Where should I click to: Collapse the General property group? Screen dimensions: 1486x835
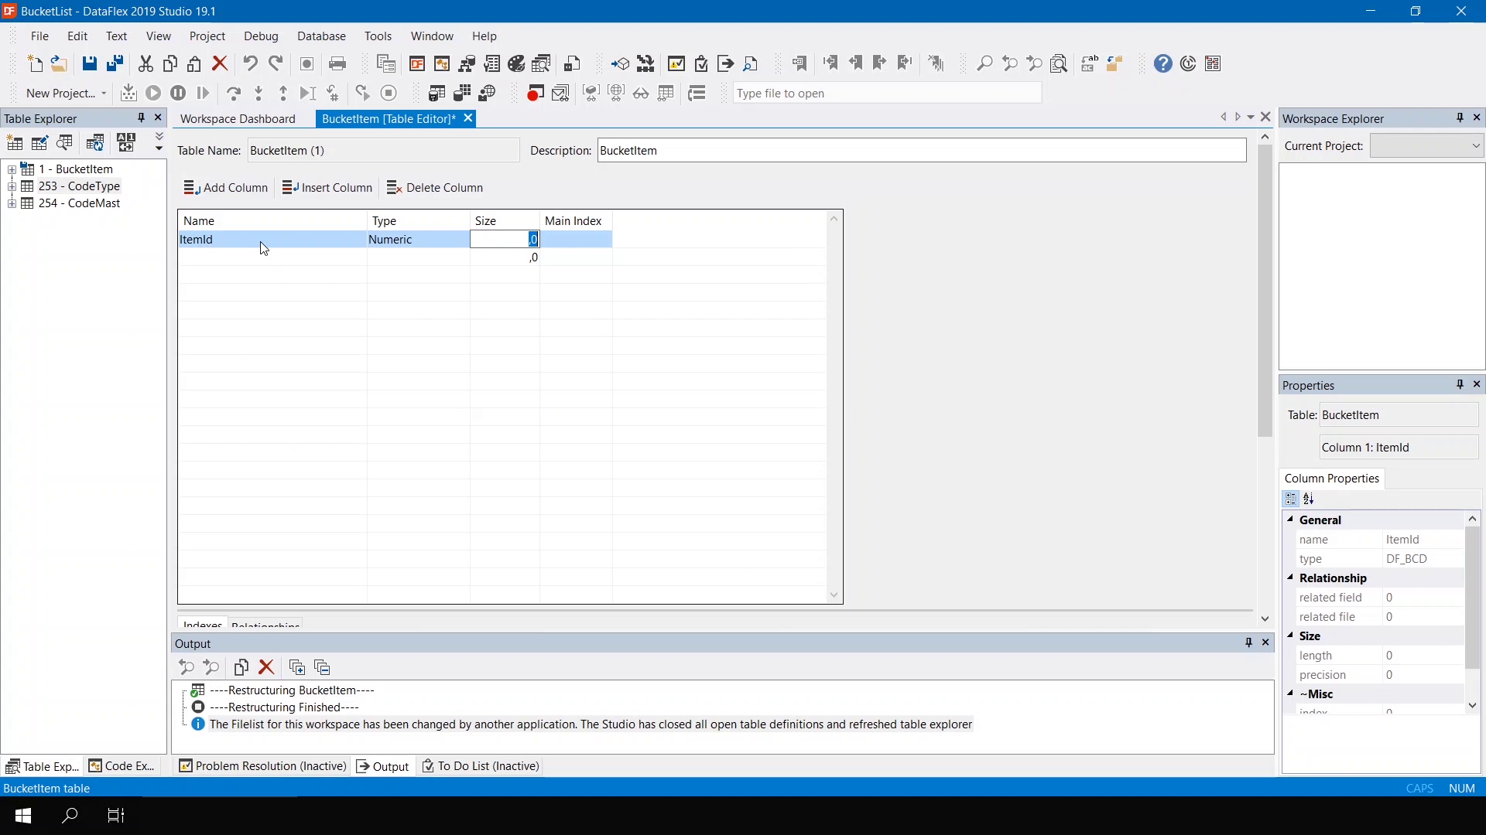coord(1290,520)
